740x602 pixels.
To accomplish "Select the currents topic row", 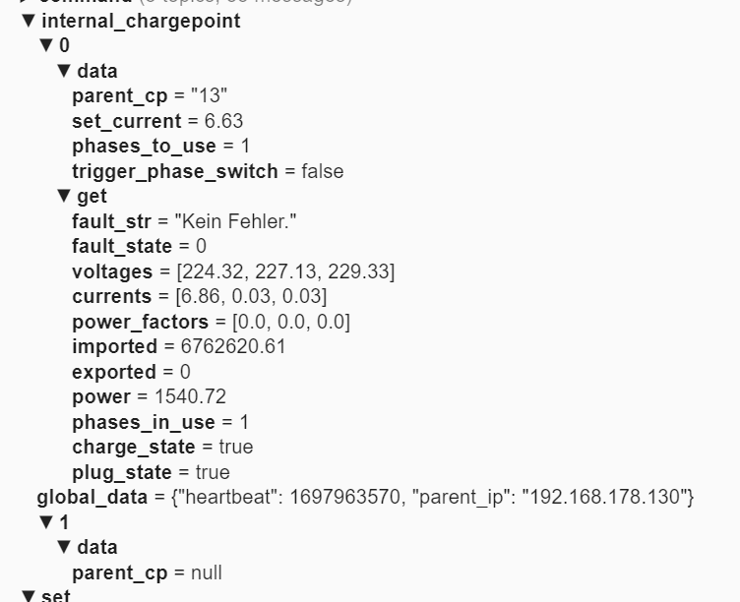I will pos(199,296).
